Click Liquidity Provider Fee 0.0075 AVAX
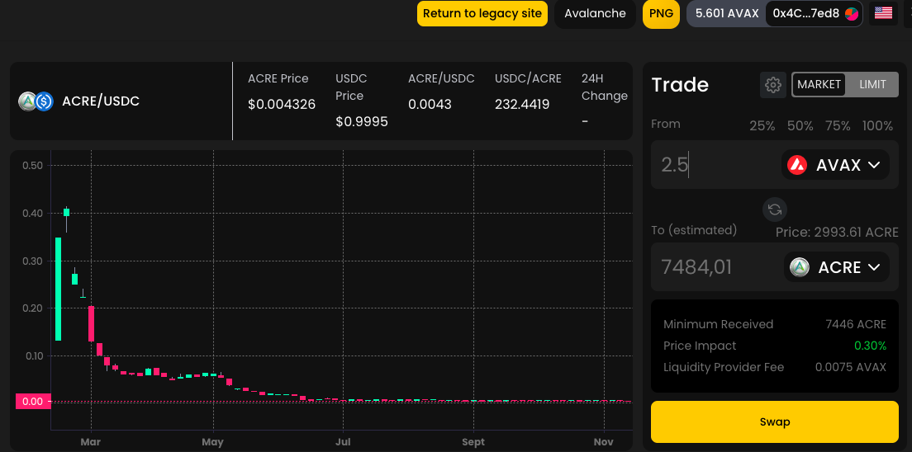The width and height of the screenshot is (912, 452). click(850, 367)
